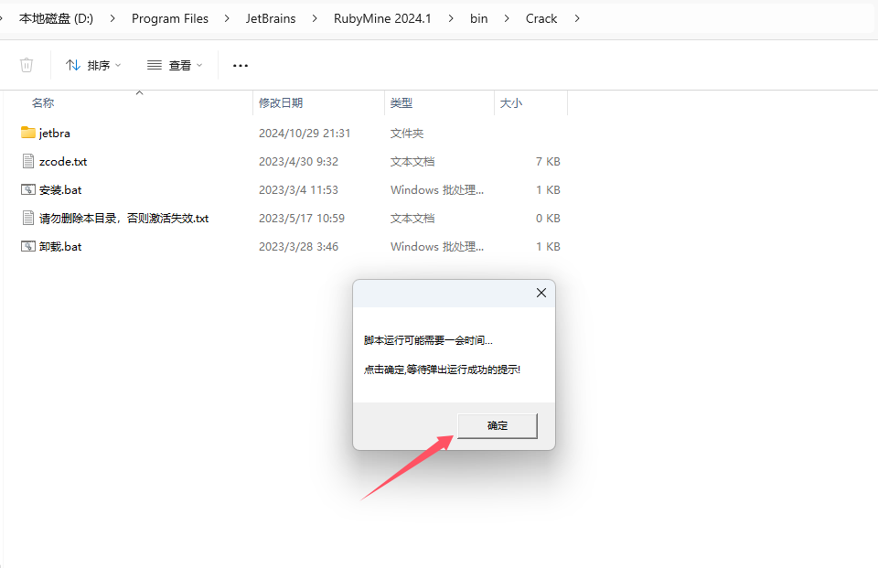This screenshot has width=878, height=568.
Task: Click 1 KB size of 卸载.bat
Action: pos(548,246)
